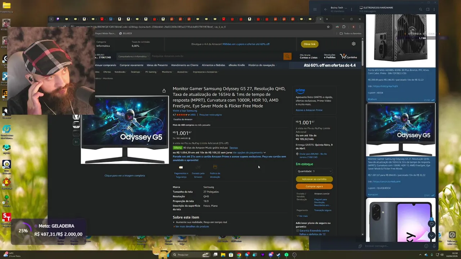The width and height of the screenshot is (461, 259).
Task: Click the Telegram message input field
Action: pos(393,246)
